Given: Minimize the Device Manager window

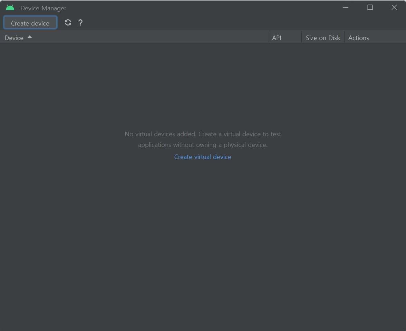Looking at the screenshot, I should pos(345,8).
